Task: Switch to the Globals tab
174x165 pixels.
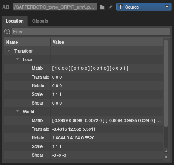Action: click(40, 21)
